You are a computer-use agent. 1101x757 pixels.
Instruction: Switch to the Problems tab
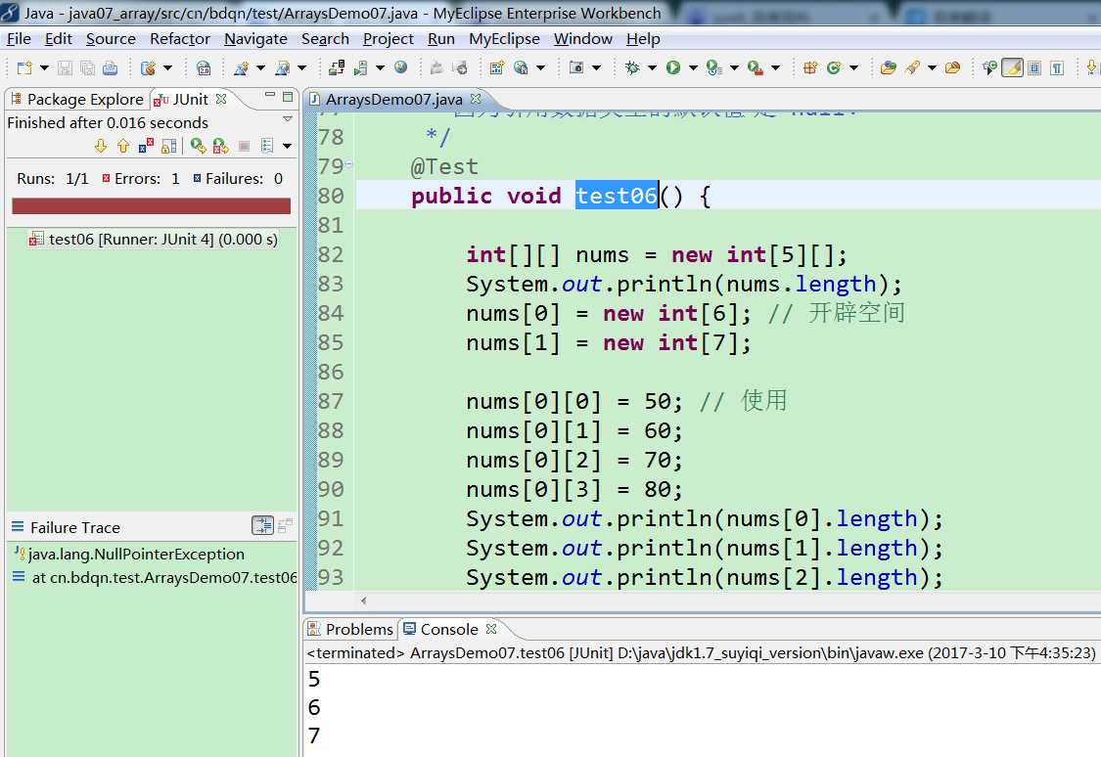(350, 629)
